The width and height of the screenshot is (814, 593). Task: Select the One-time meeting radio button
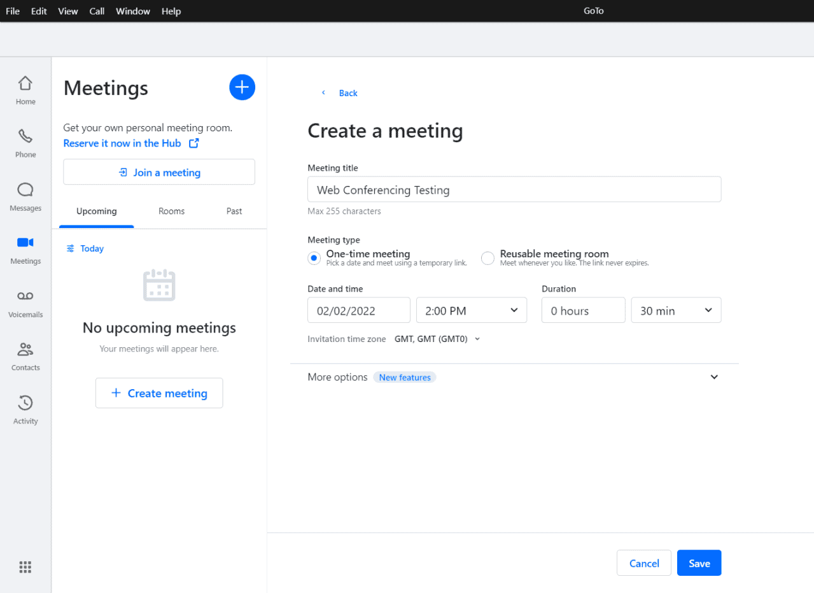314,258
